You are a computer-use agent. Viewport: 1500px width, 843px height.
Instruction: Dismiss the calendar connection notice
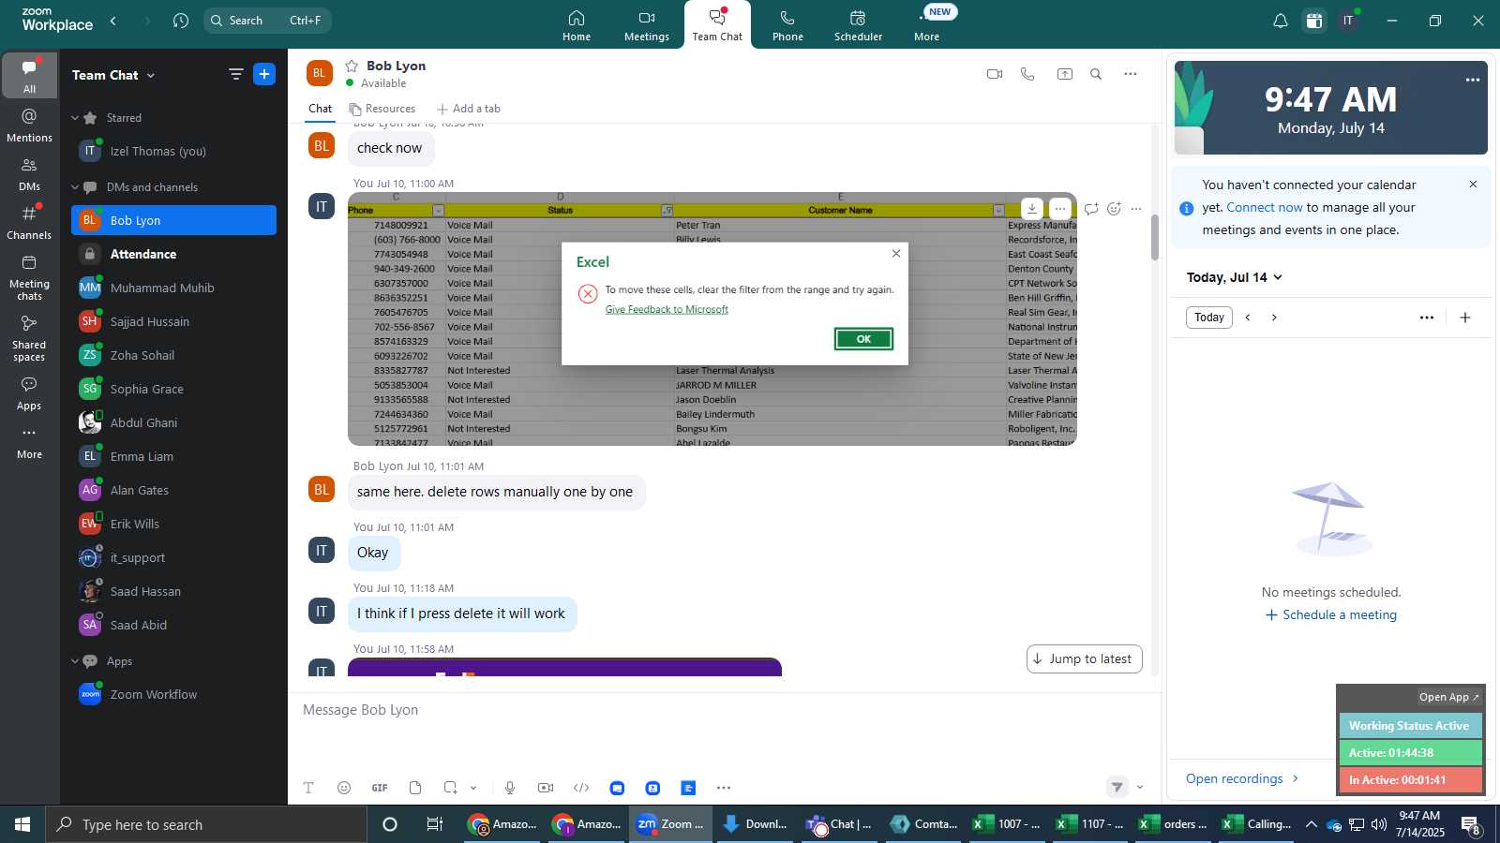[x=1473, y=185]
